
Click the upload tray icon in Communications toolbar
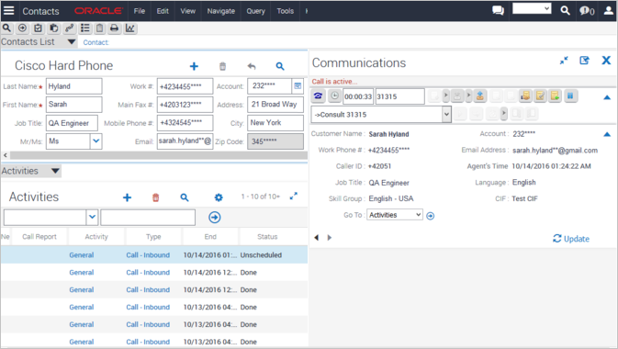pyautogui.click(x=480, y=96)
